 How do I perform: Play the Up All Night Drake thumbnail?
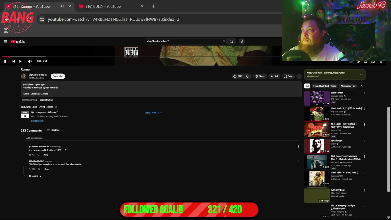pyautogui.click(x=317, y=146)
